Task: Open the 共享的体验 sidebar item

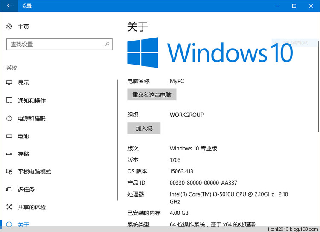Action: point(32,207)
